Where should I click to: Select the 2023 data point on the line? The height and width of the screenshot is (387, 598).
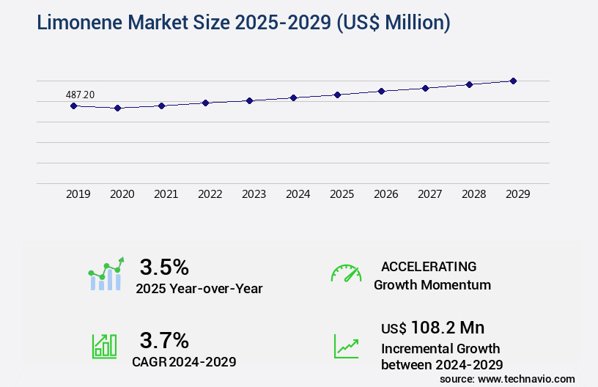coord(249,100)
